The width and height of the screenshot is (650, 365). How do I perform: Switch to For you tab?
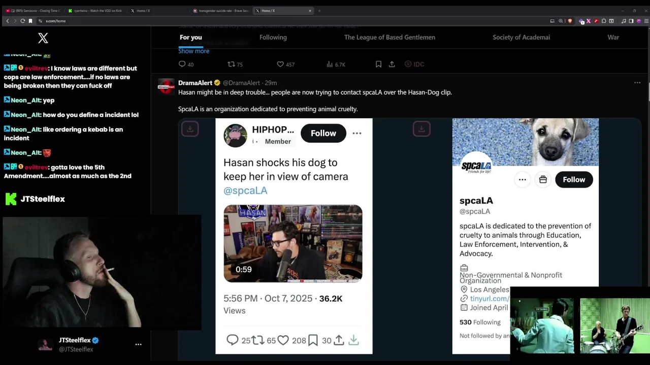coord(190,37)
